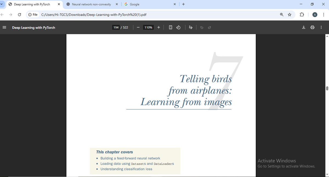Bookmark this page with the star icon
This screenshot has height=177, width=329.
[x=290, y=15]
